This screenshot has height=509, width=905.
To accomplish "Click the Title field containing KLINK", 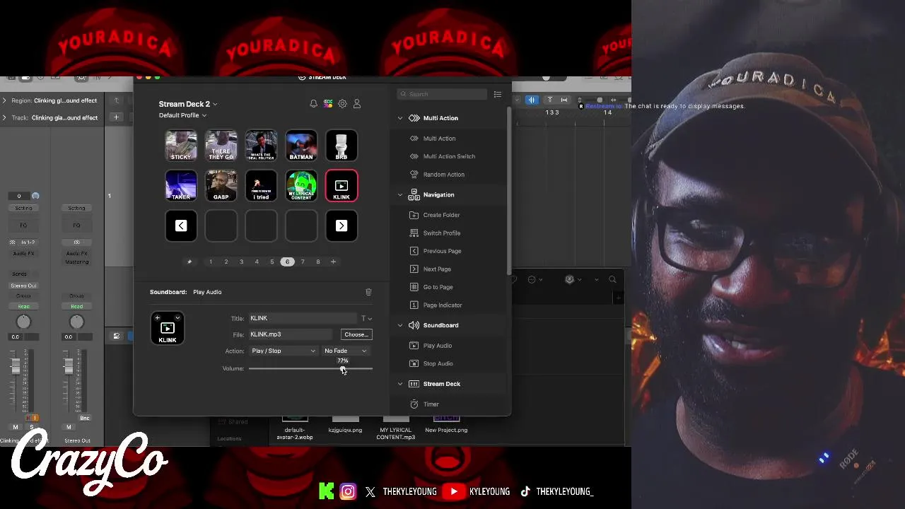I will 303,318.
